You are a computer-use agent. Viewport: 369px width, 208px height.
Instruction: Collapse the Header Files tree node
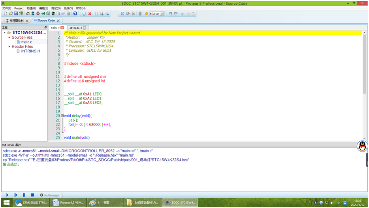[x=9, y=47]
